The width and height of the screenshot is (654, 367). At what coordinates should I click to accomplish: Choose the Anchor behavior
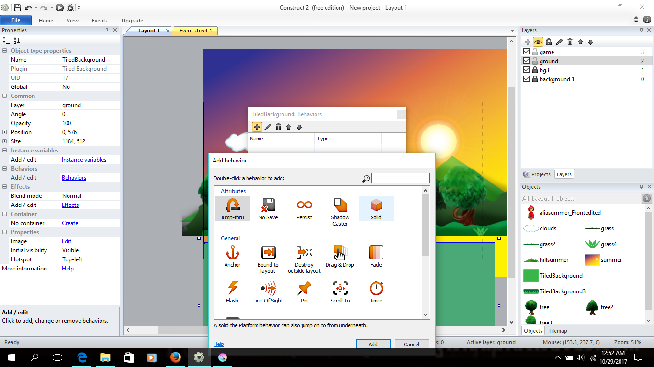tap(232, 256)
